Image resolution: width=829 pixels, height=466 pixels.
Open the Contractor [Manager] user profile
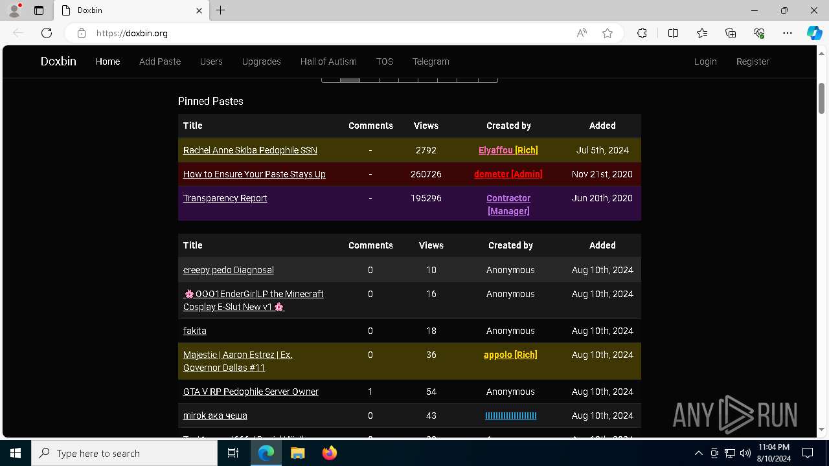tap(508, 205)
